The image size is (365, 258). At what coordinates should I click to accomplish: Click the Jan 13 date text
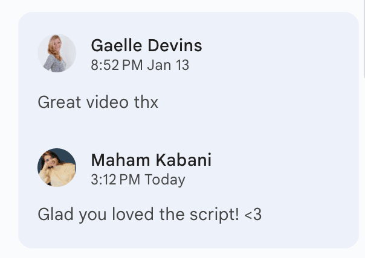click(x=168, y=64)
